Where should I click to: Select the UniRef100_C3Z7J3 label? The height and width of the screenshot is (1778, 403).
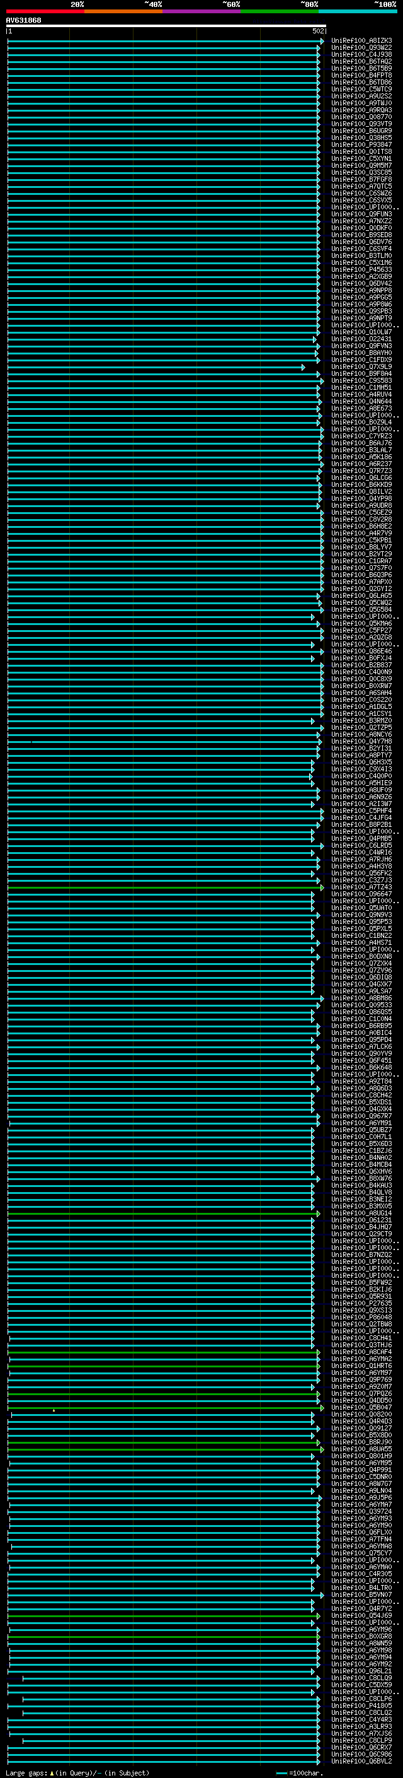(361, 880)
